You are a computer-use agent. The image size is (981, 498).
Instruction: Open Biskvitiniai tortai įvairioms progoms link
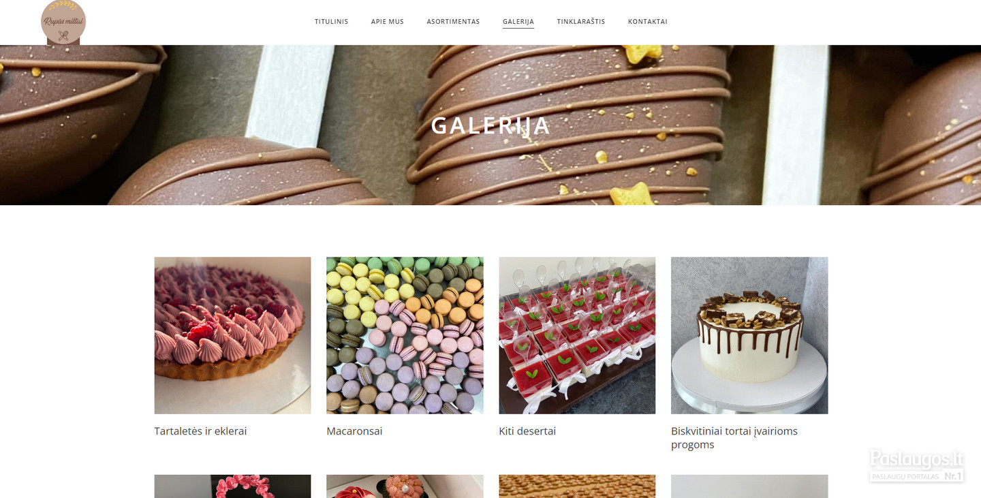(734, 438)
